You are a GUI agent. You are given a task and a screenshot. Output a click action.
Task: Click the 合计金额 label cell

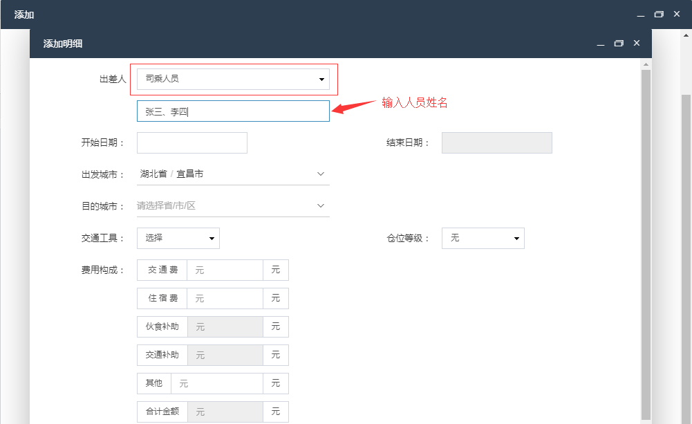[x=162, y=412]
